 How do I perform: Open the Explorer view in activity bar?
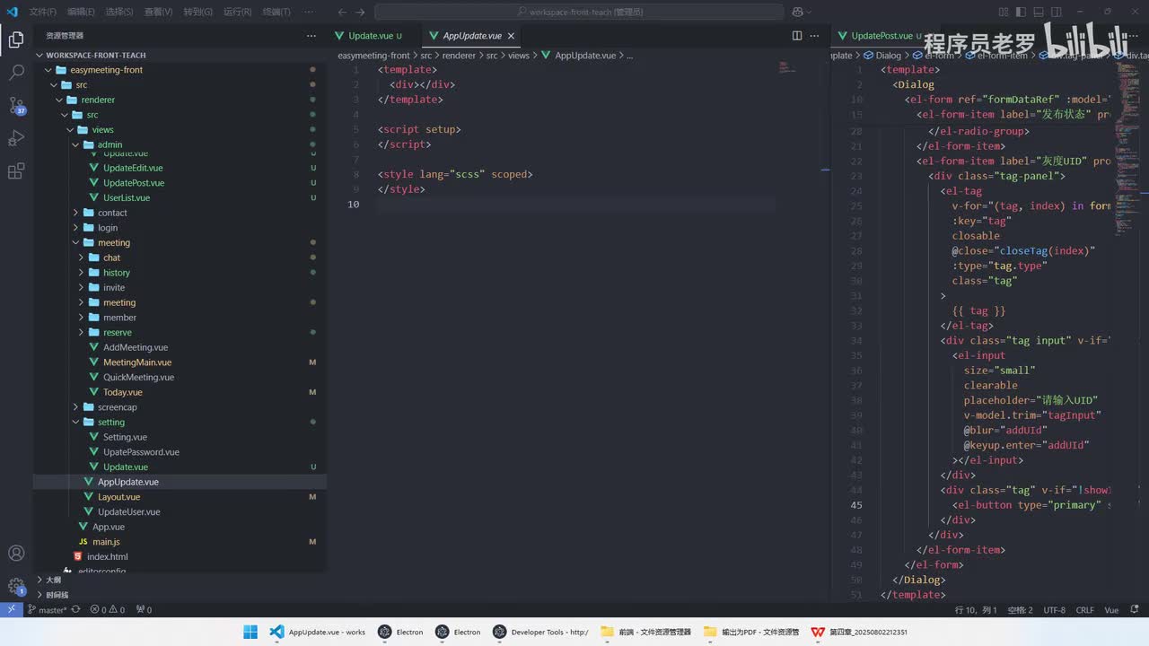pos(16,39)
